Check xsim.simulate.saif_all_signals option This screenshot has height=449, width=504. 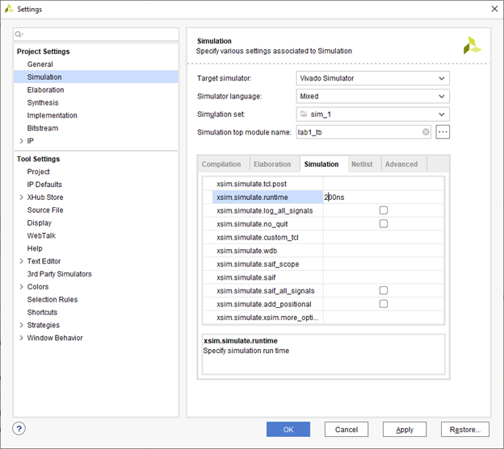384,290
